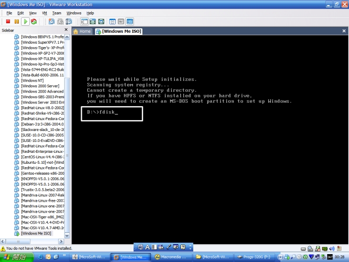The height and width of the screenshot is (262, 349).
Task: Expand quick launch overflow chevron
Action: pyautogui.click(x=64, y=255)
